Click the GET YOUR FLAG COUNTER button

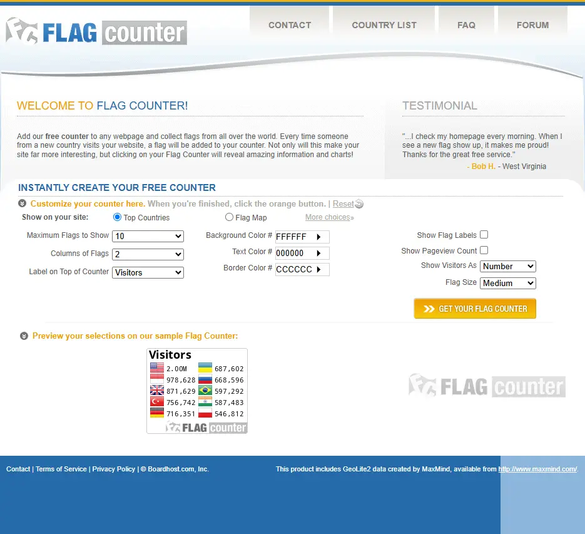tap(475, 309)
